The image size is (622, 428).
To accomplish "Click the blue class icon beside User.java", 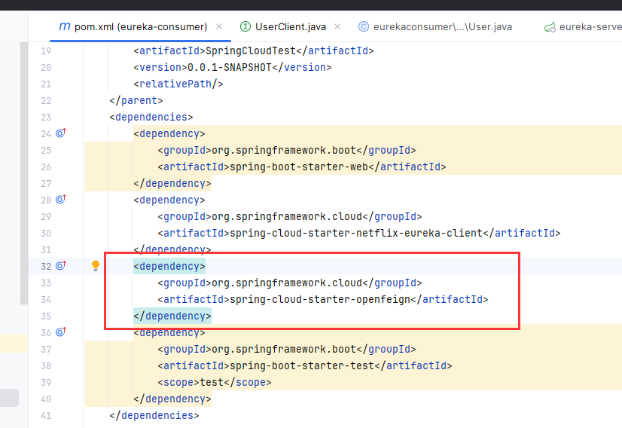I will point(364,26).
